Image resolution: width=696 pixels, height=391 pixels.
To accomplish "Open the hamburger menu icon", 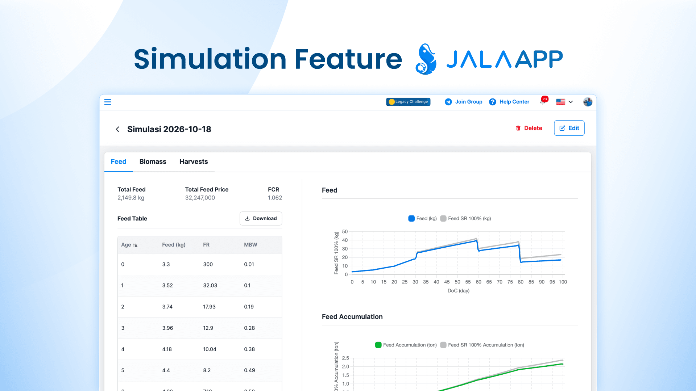I will pyautogui.click(x=108, y=102).
